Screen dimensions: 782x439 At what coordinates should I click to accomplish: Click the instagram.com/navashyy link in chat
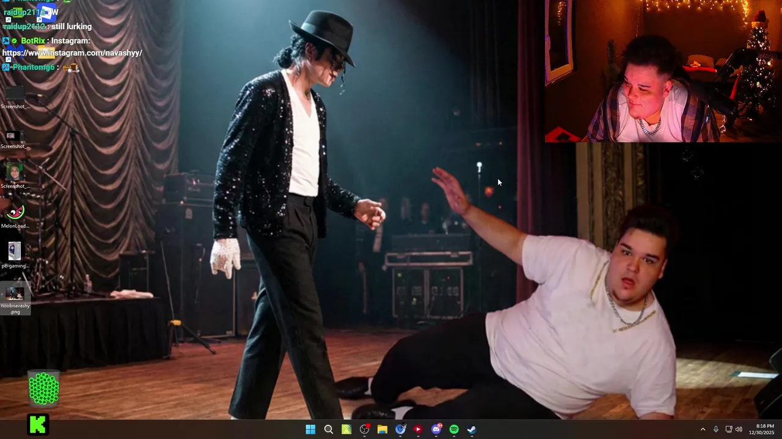click(72, 53)
